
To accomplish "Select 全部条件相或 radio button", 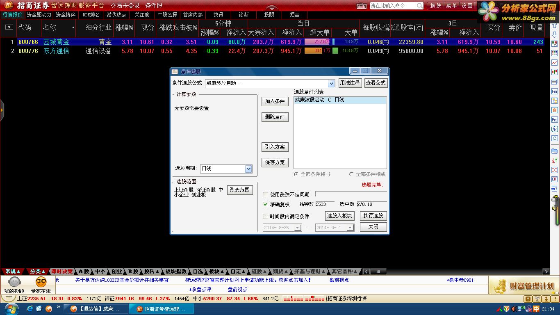I will (x=351, y=174).
